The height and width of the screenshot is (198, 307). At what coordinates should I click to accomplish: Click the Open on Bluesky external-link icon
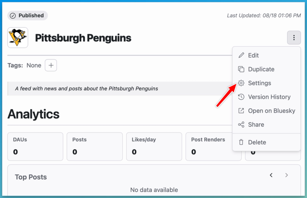241,111
